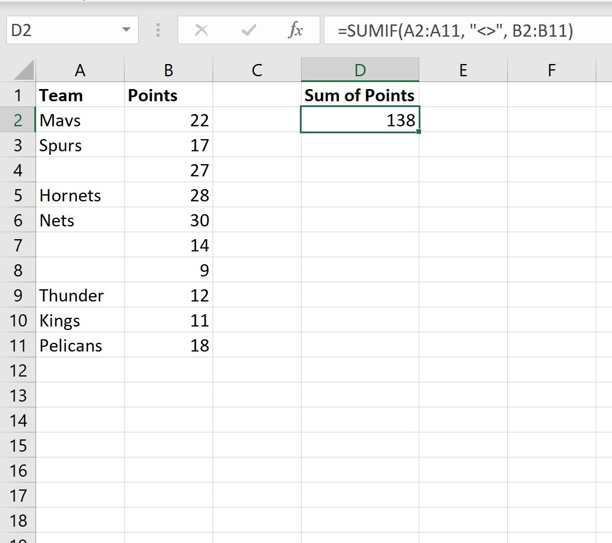Select column B header
Image resolution: width=612 pixels, height=543 pixels.
tap(168, 70)
